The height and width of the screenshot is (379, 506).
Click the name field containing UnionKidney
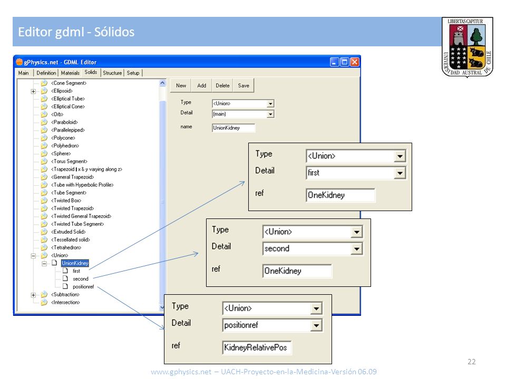point(233,128)
